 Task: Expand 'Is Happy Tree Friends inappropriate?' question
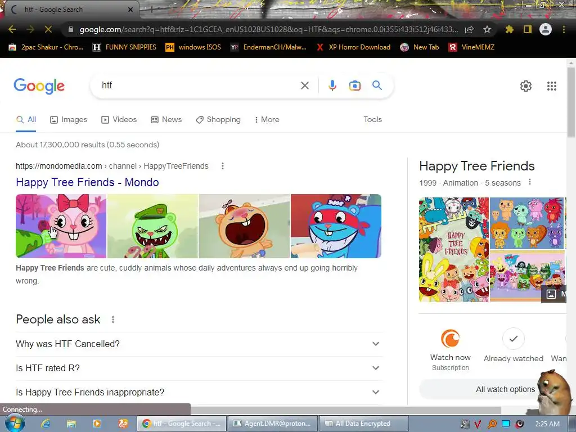[x=199, y=392]
